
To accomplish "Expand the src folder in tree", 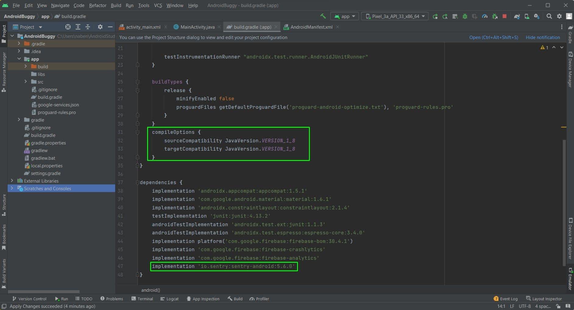I will (26, 82).
